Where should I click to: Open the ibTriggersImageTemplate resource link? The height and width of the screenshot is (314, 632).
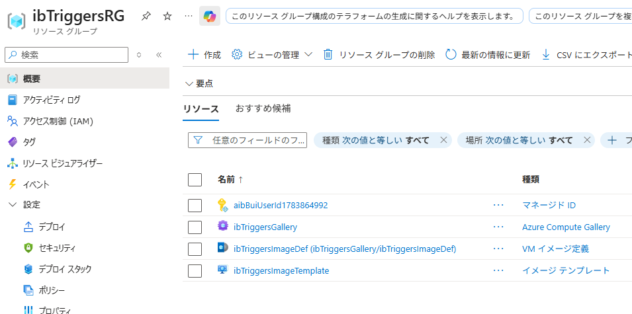(x=281, y=270)
